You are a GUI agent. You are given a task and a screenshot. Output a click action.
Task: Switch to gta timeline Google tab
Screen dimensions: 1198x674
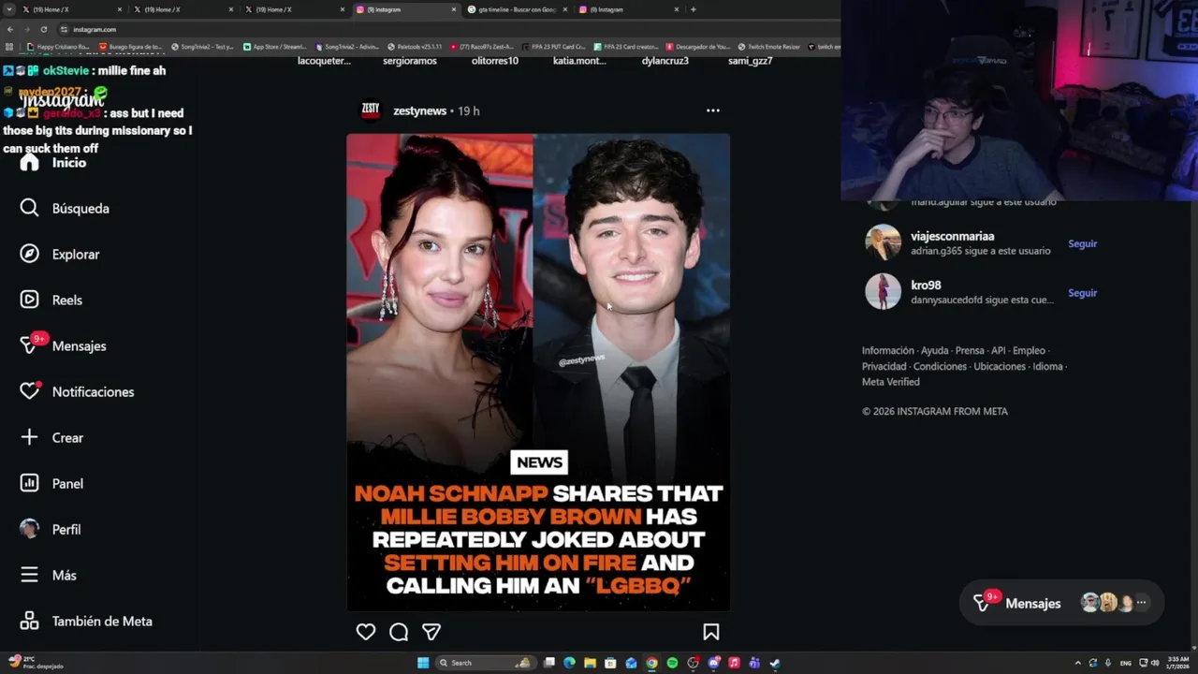[518, 9]
